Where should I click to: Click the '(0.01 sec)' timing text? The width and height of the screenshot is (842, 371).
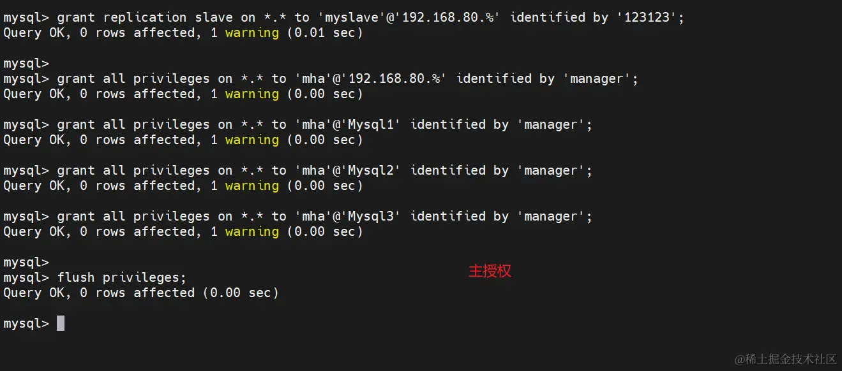click(x=325, y=33)
